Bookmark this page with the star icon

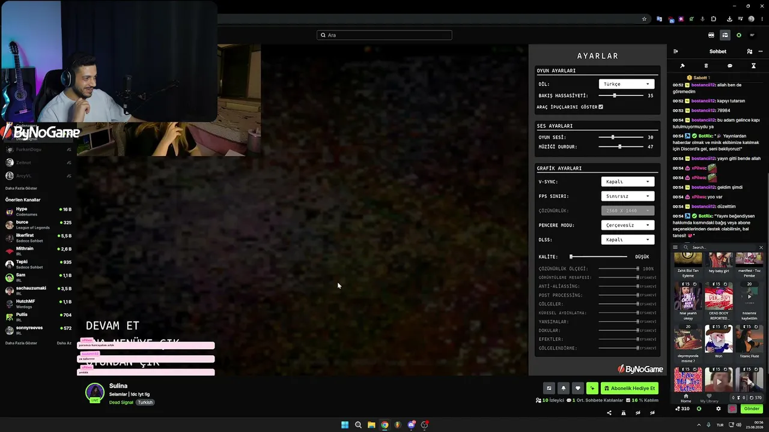(644, 19)
